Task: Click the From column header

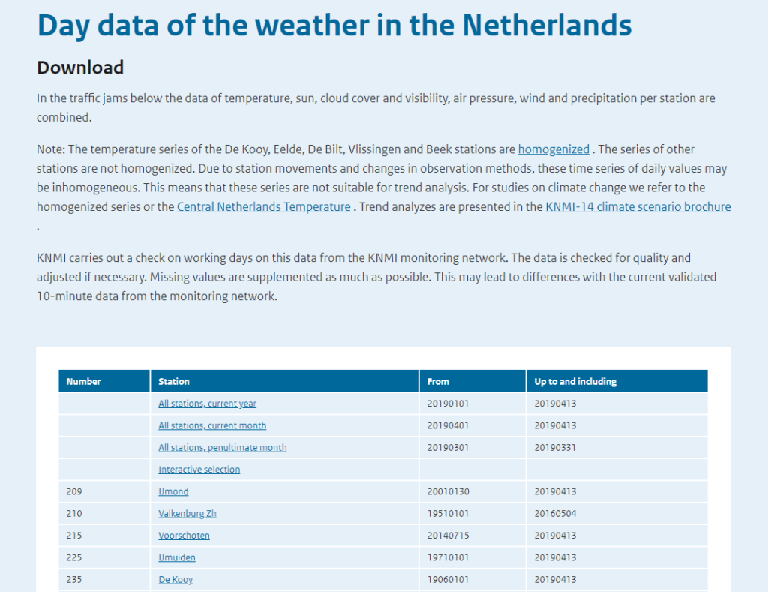Action: [438, 381]
